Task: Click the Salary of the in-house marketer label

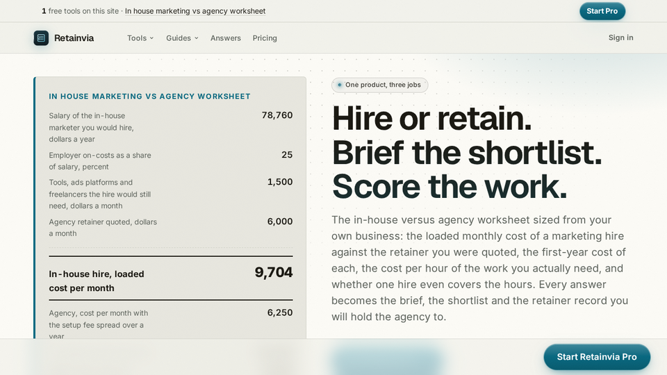Action: point(92,127)
